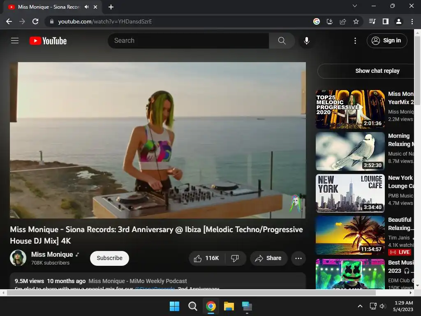Viewport: 421px width, 316px height.
Task: Dislike the video with thumbs-down icon
Action: pyautogui.click(x=235, y=258)
